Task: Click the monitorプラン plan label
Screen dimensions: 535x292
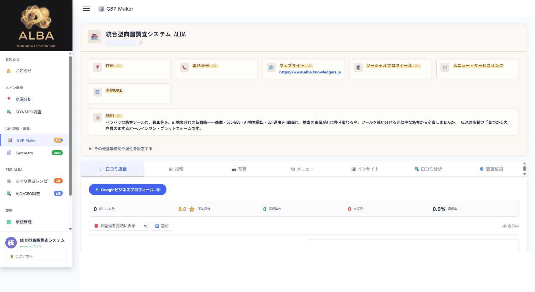Action: click(31, 246)
